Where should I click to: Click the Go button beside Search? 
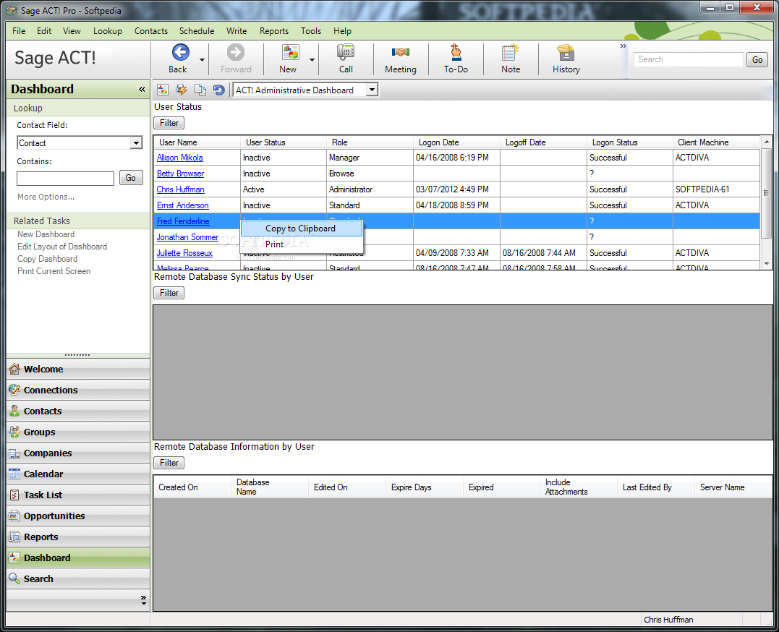click(x=757, y=59)
